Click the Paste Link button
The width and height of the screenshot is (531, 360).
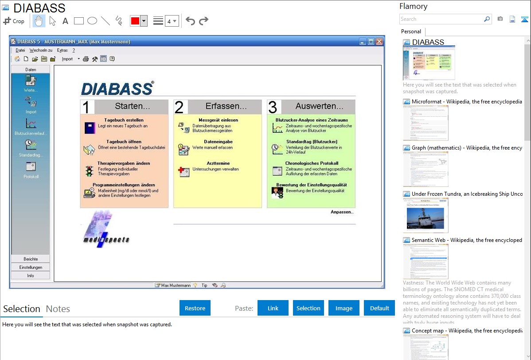[x=273, y=308]
